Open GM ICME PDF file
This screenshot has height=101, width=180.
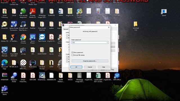[x=33, y=75]
